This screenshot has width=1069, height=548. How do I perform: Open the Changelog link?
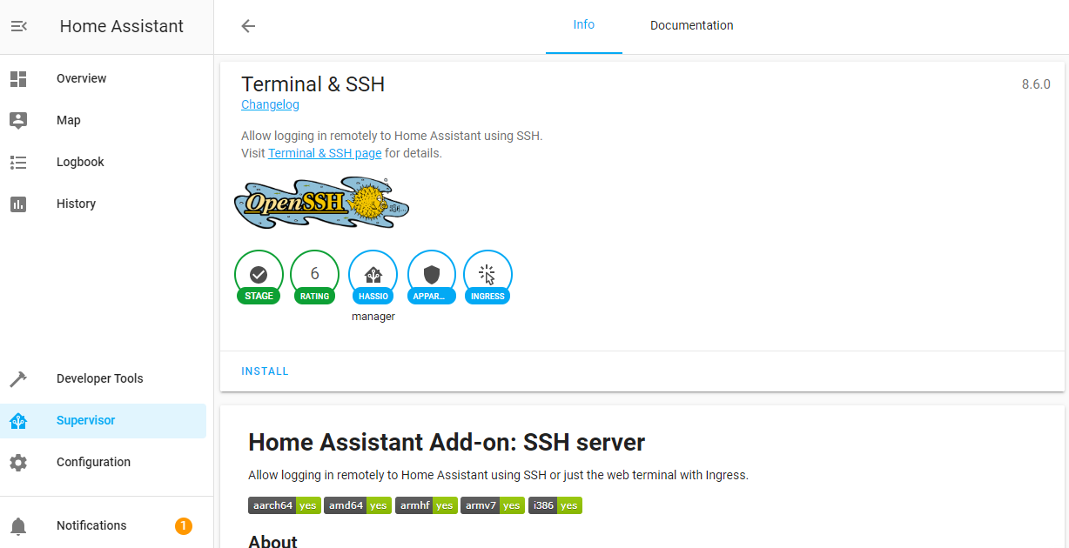pos(270,104)
